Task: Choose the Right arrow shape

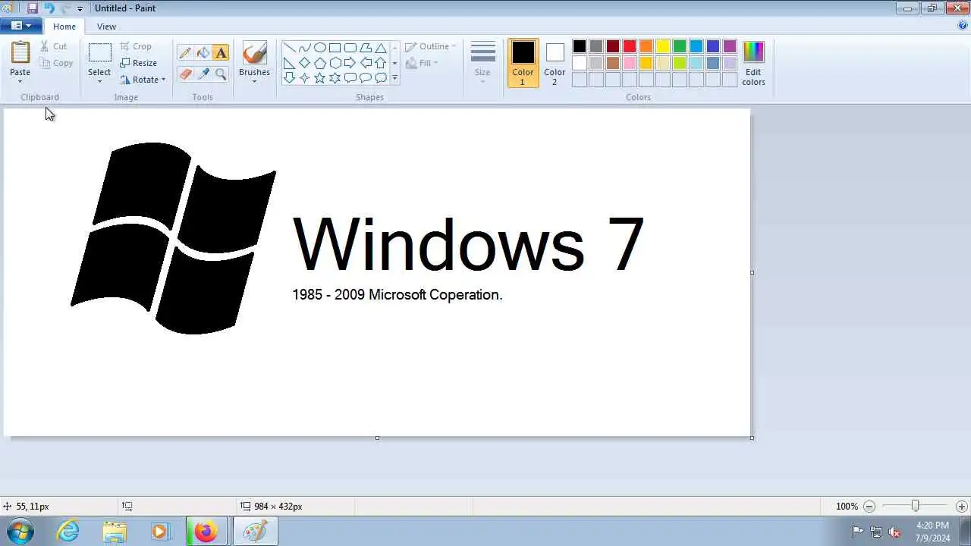Action: coord(350,63)
